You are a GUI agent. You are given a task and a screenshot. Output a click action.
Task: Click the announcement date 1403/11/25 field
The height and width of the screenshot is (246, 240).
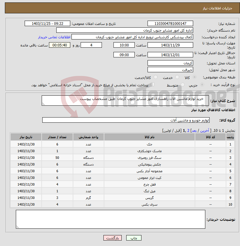tap(47, 23)
